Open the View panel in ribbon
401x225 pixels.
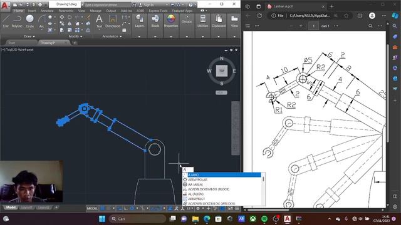(x=234, y=21)
